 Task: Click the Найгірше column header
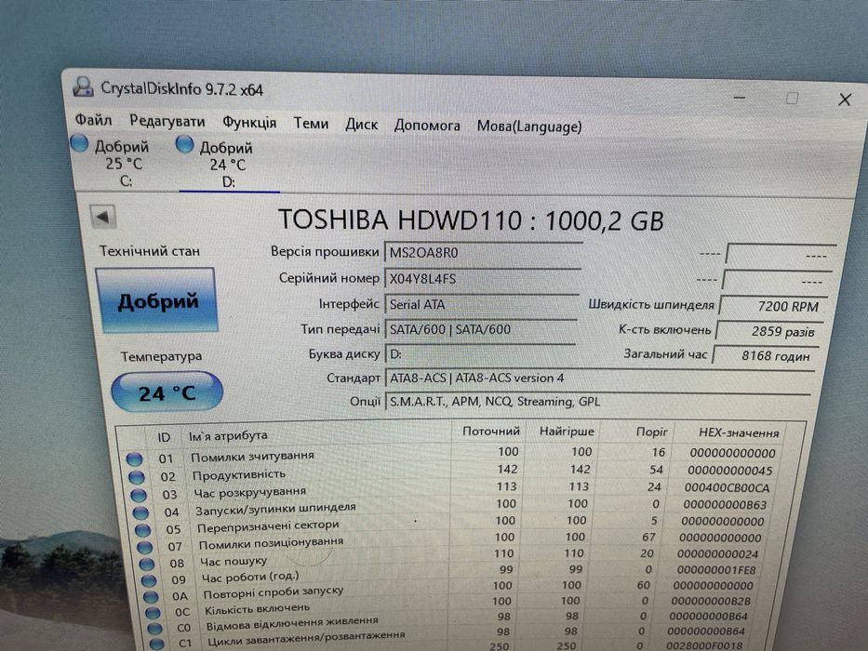pos(567,432)
